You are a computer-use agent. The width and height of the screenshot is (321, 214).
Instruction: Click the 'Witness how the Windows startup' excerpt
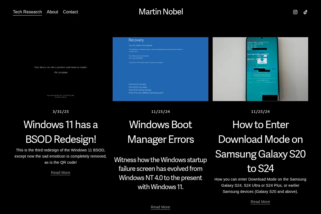160,173
